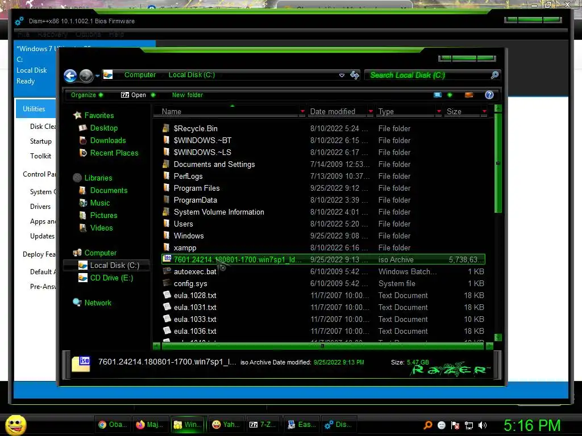Click Computer in the address breadcrumb
Viewport: 582px width, 436px height.
tap(140, 75)
